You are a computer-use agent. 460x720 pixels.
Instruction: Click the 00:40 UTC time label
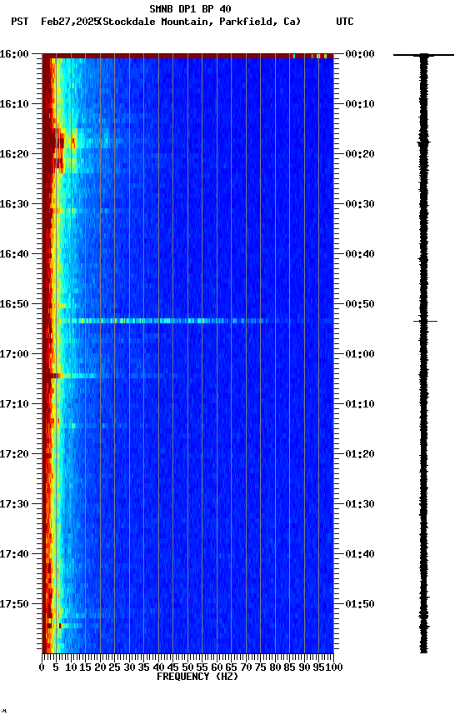pyautogui.click(x=360, y=254)
